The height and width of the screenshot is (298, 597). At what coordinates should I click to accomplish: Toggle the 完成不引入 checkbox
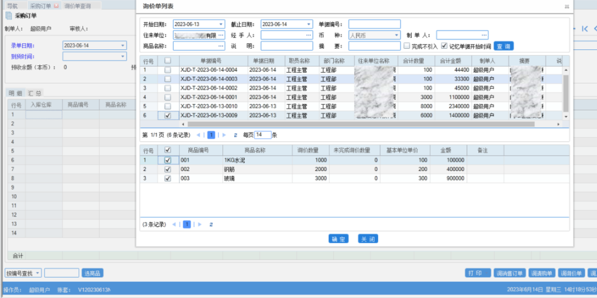pyautogui.click(x=406, y=46)
